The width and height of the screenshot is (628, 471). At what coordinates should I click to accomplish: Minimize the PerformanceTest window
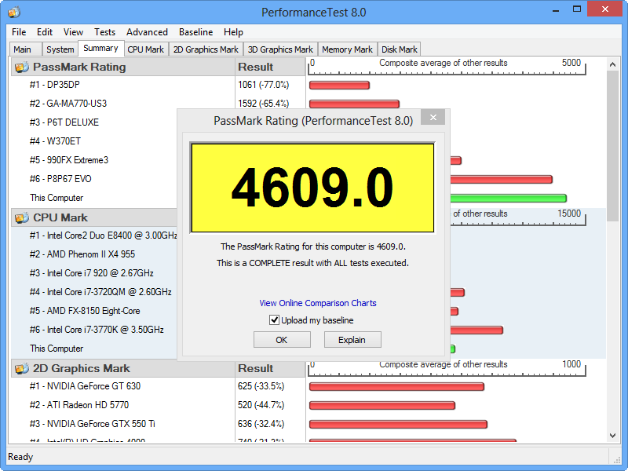point(556,10)
